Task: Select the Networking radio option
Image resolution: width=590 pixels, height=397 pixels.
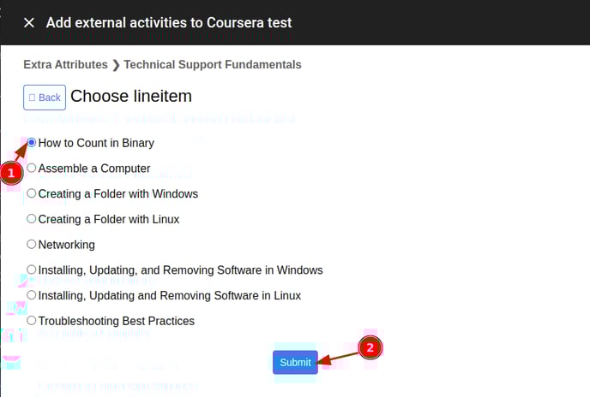Action: (x=32, y=245)
